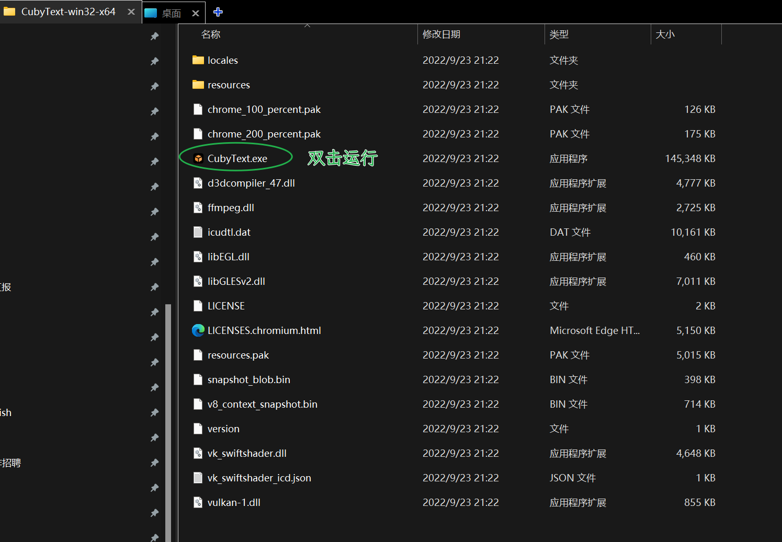Click the resources.pak file icon

[x=198, y=355]
